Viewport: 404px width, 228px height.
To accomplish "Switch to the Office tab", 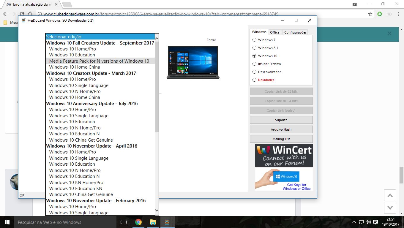I will 275,32.
